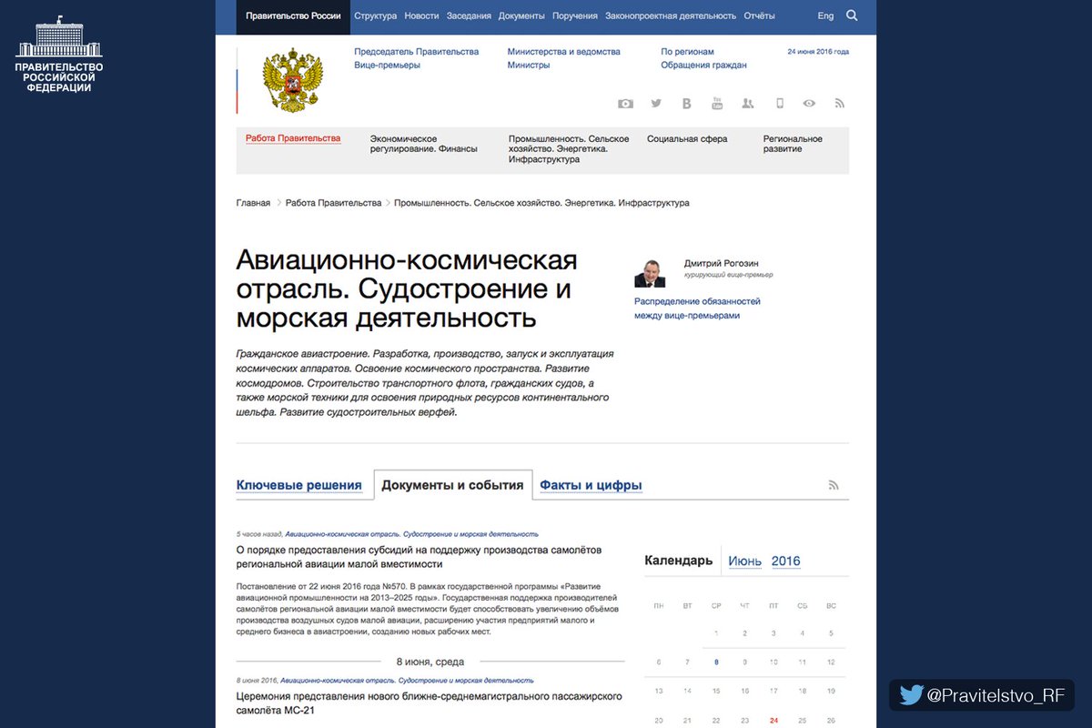Click the community people icon

[x=748, y=104]
